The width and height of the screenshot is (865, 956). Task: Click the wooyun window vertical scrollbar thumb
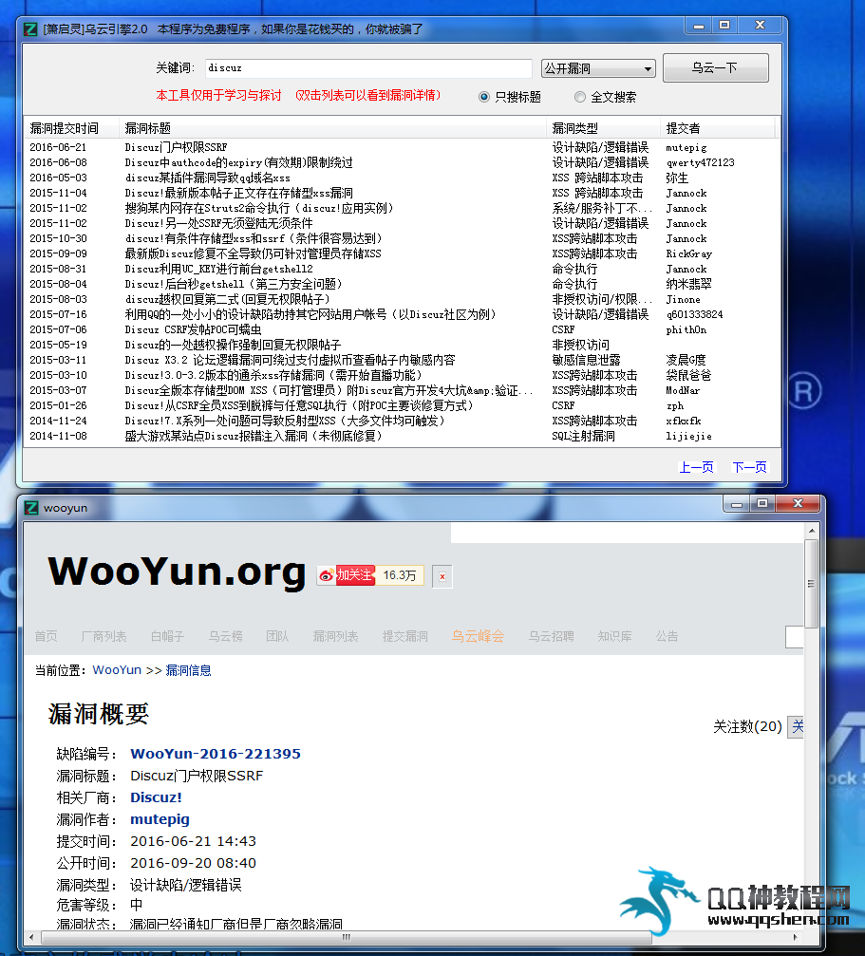[812, 584]
